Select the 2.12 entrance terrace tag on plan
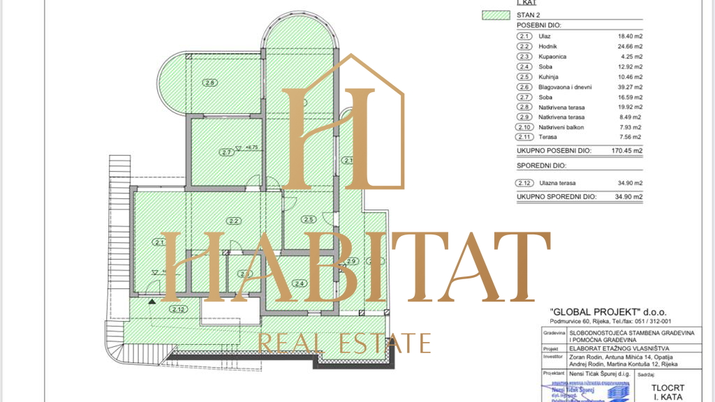The width and height of the screenshot is (715, 402). click(178, 308)
